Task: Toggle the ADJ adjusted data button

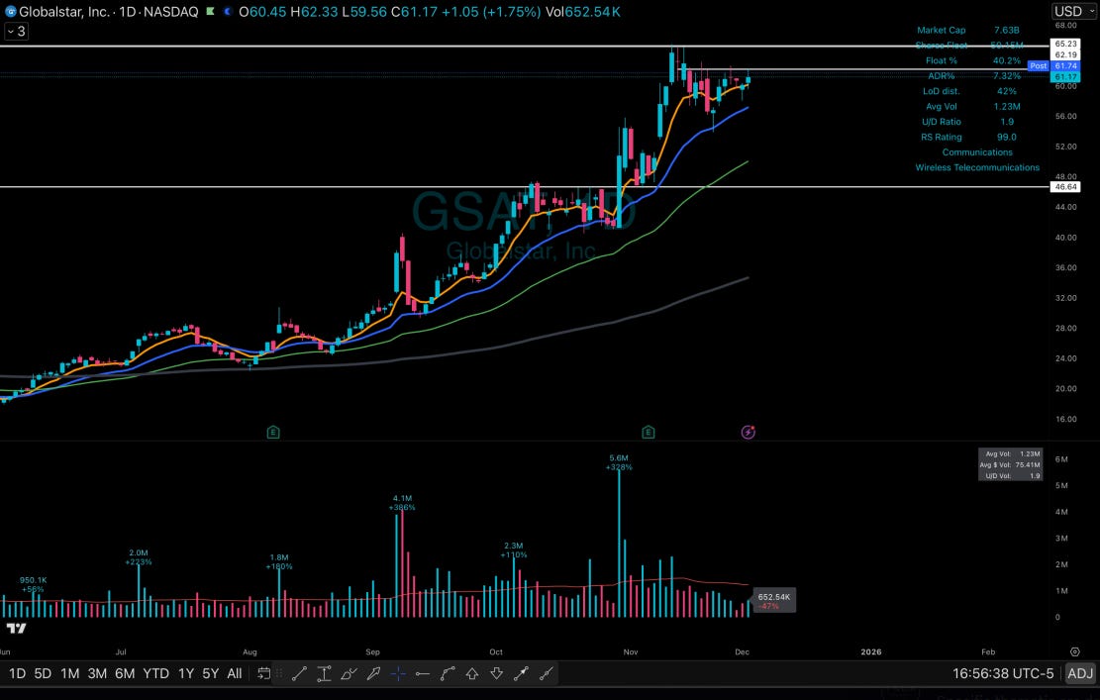Action: tap(1079, 673)
